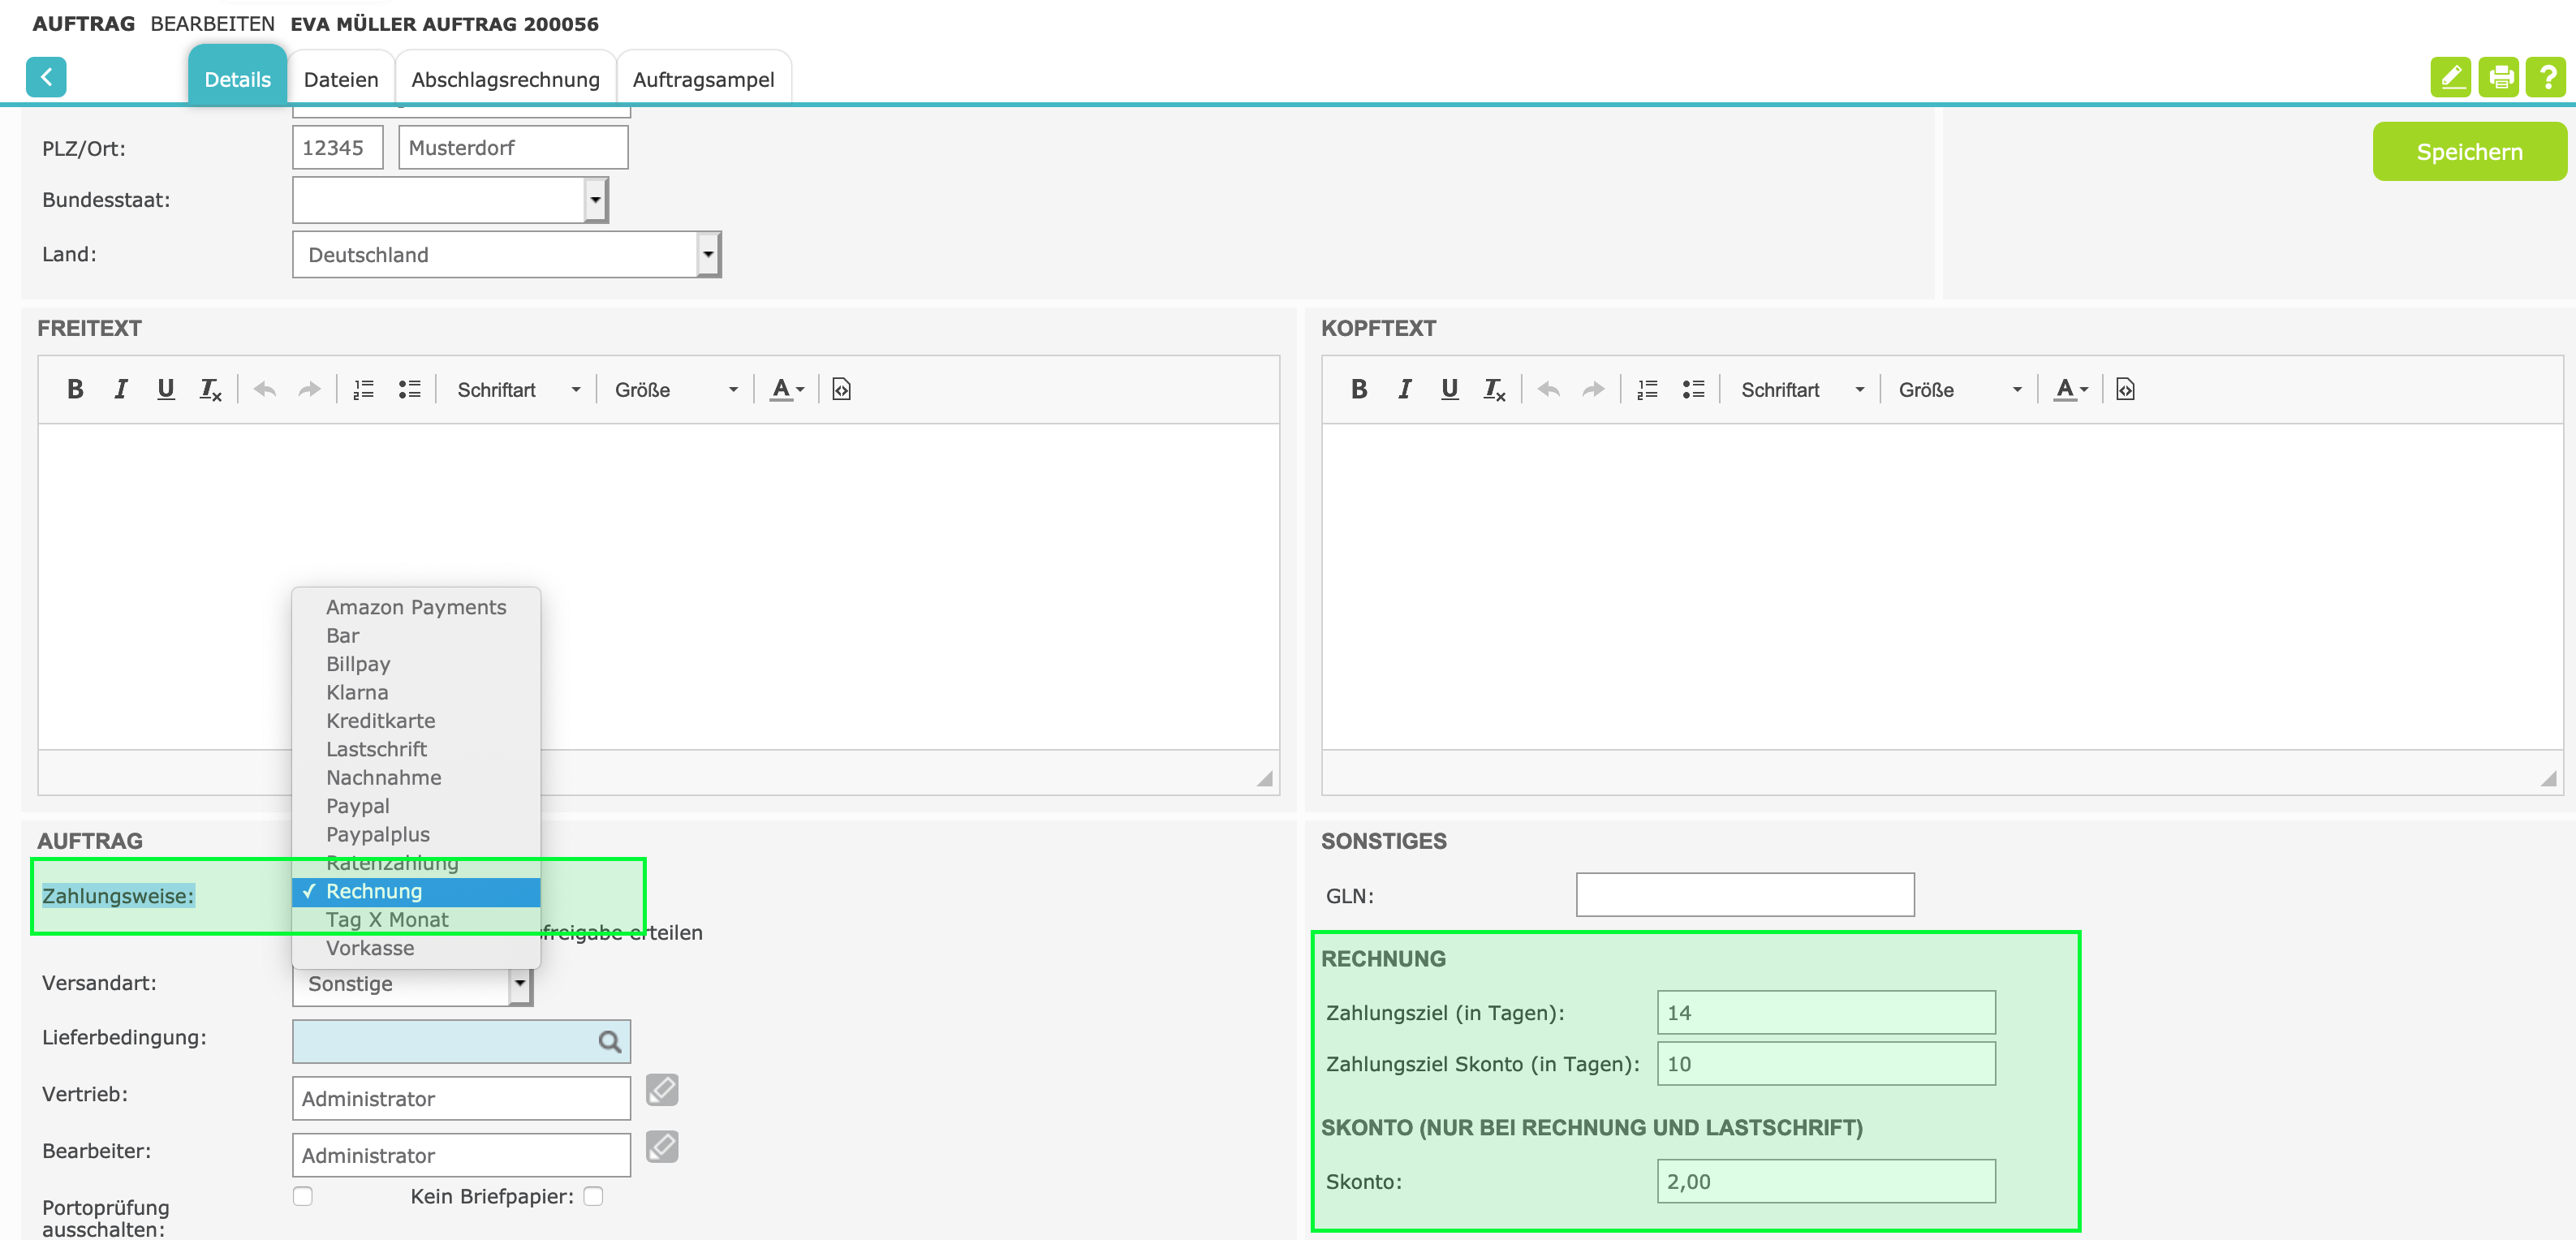Remove formatting in the Freitext editor
The width and height of the screenshot is (2576, 1240).
[210, 389]
